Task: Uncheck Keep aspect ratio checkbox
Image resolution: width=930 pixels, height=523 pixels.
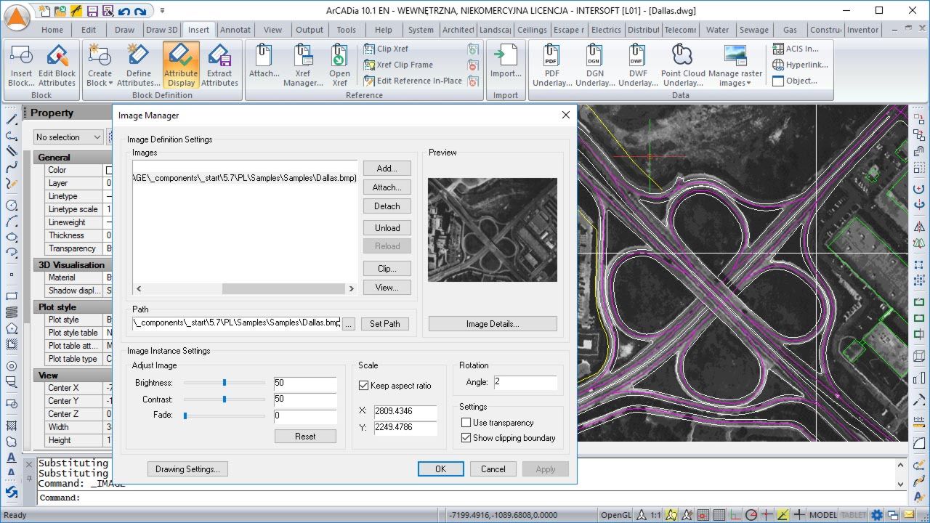Action: tap(364, 386)
